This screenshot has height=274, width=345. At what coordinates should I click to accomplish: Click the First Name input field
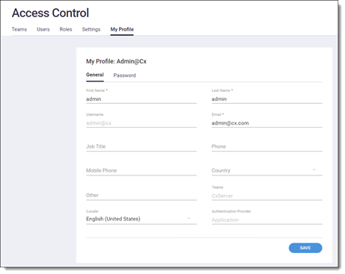[x=141, y=99]
